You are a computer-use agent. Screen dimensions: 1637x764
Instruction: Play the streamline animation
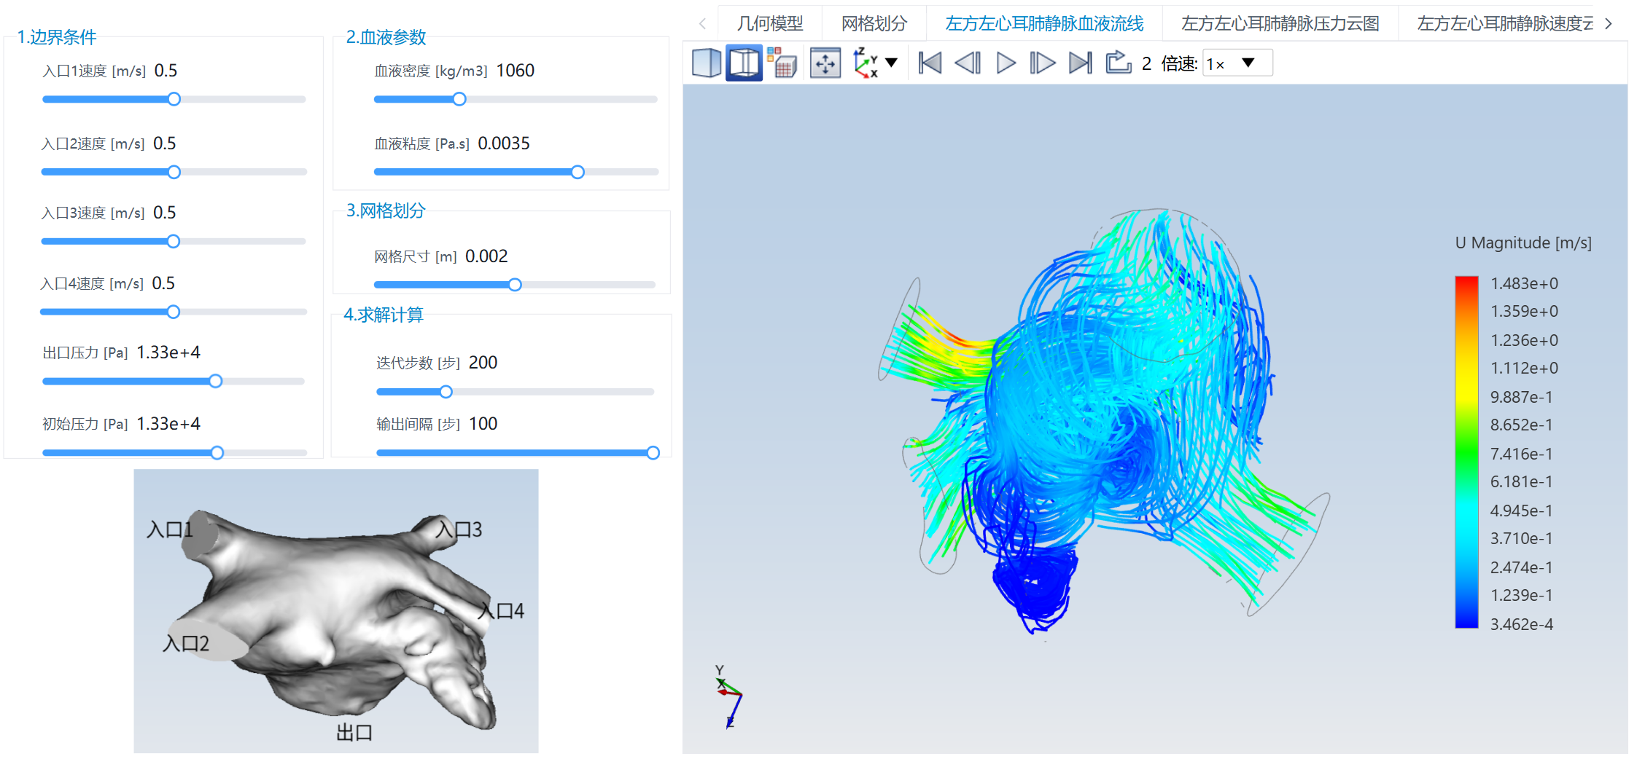[x=1006, y=63]
